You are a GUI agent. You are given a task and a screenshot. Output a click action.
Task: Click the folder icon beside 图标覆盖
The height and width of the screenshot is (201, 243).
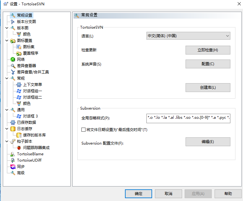13,41
